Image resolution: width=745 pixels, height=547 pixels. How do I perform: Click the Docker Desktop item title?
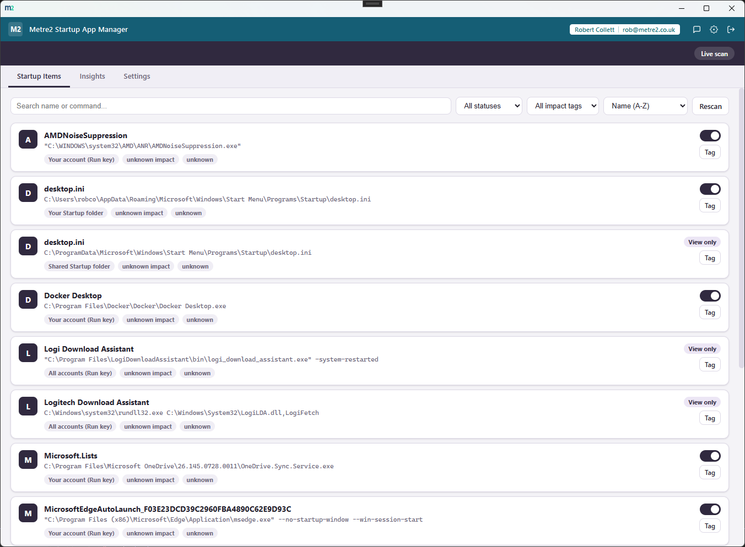(x=73, y=296)
